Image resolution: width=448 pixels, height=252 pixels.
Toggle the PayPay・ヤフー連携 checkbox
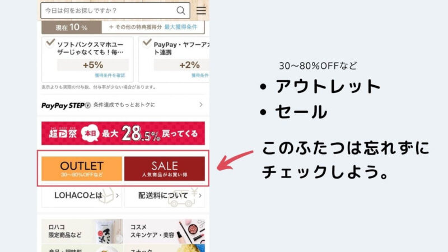[x=147, y=43]
